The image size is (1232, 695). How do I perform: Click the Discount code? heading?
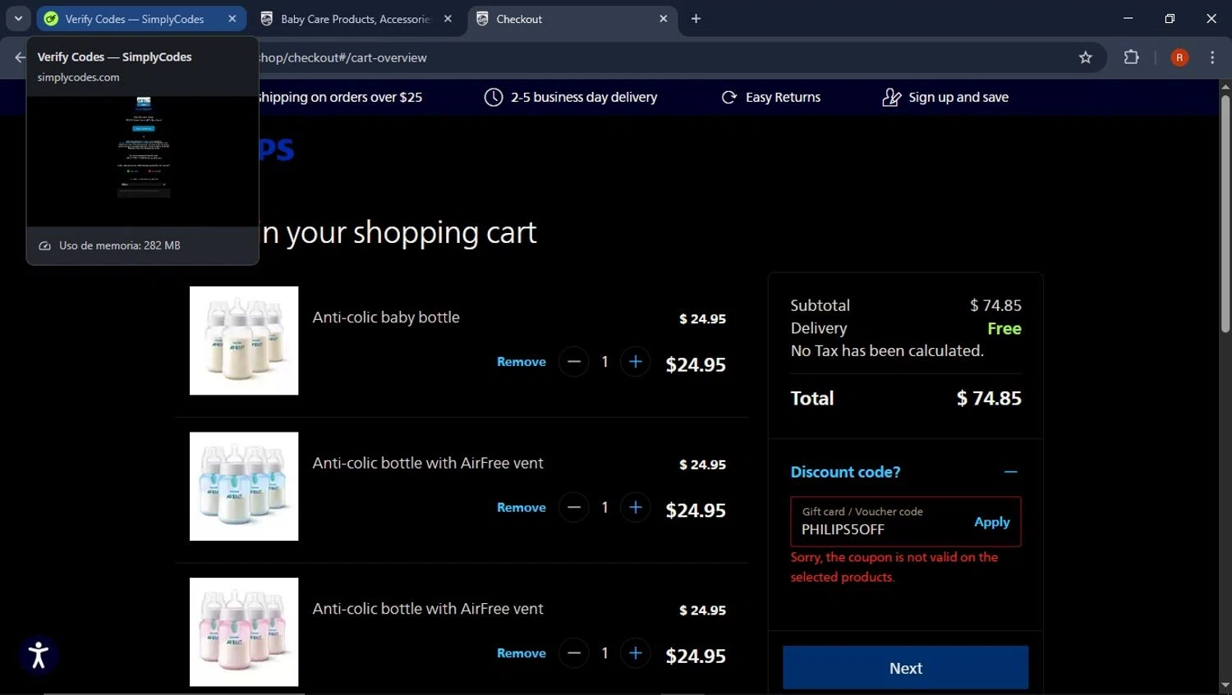tap(845, 472)
